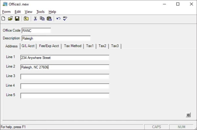Open the Edit menu
The width and height of the screenshot is (197, 130).
pos(18,12)
